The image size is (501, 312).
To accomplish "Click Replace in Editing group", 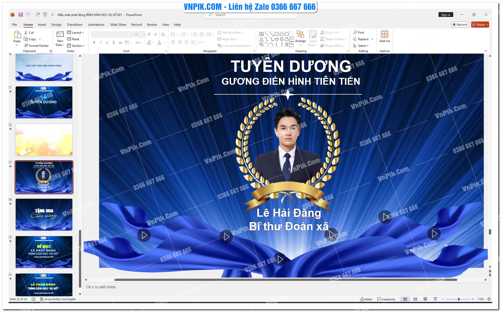I will [361, 39].
